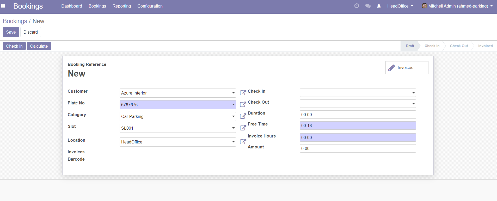Open external link for Plate No field
Image resolution: width=497 pixels, height=201 pixels.
pos(243,104)
